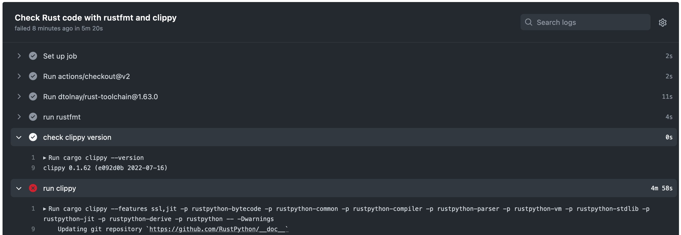This screenshot has width=681, height=235.
Task: Expand the Set up job step
Action: coord(19,56)
